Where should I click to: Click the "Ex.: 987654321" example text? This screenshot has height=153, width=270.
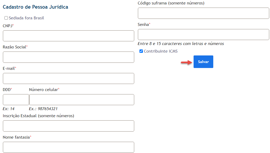click(43, 109)
